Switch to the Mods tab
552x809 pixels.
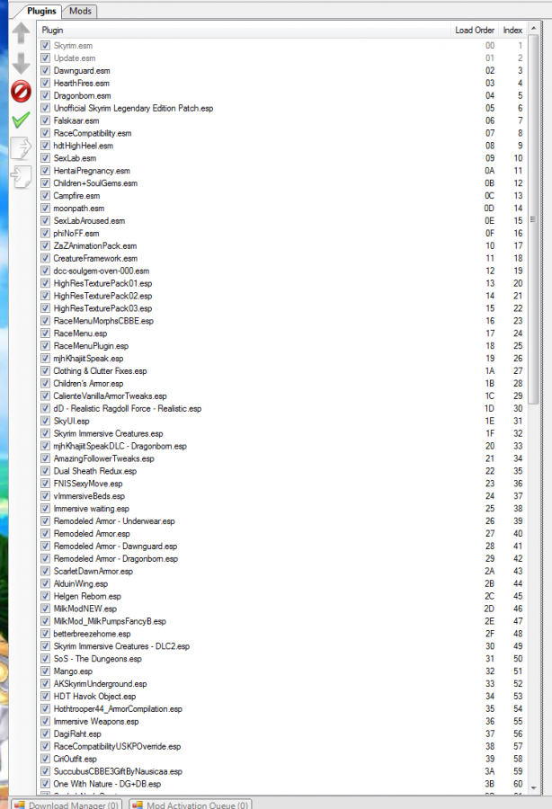(80, 11)
